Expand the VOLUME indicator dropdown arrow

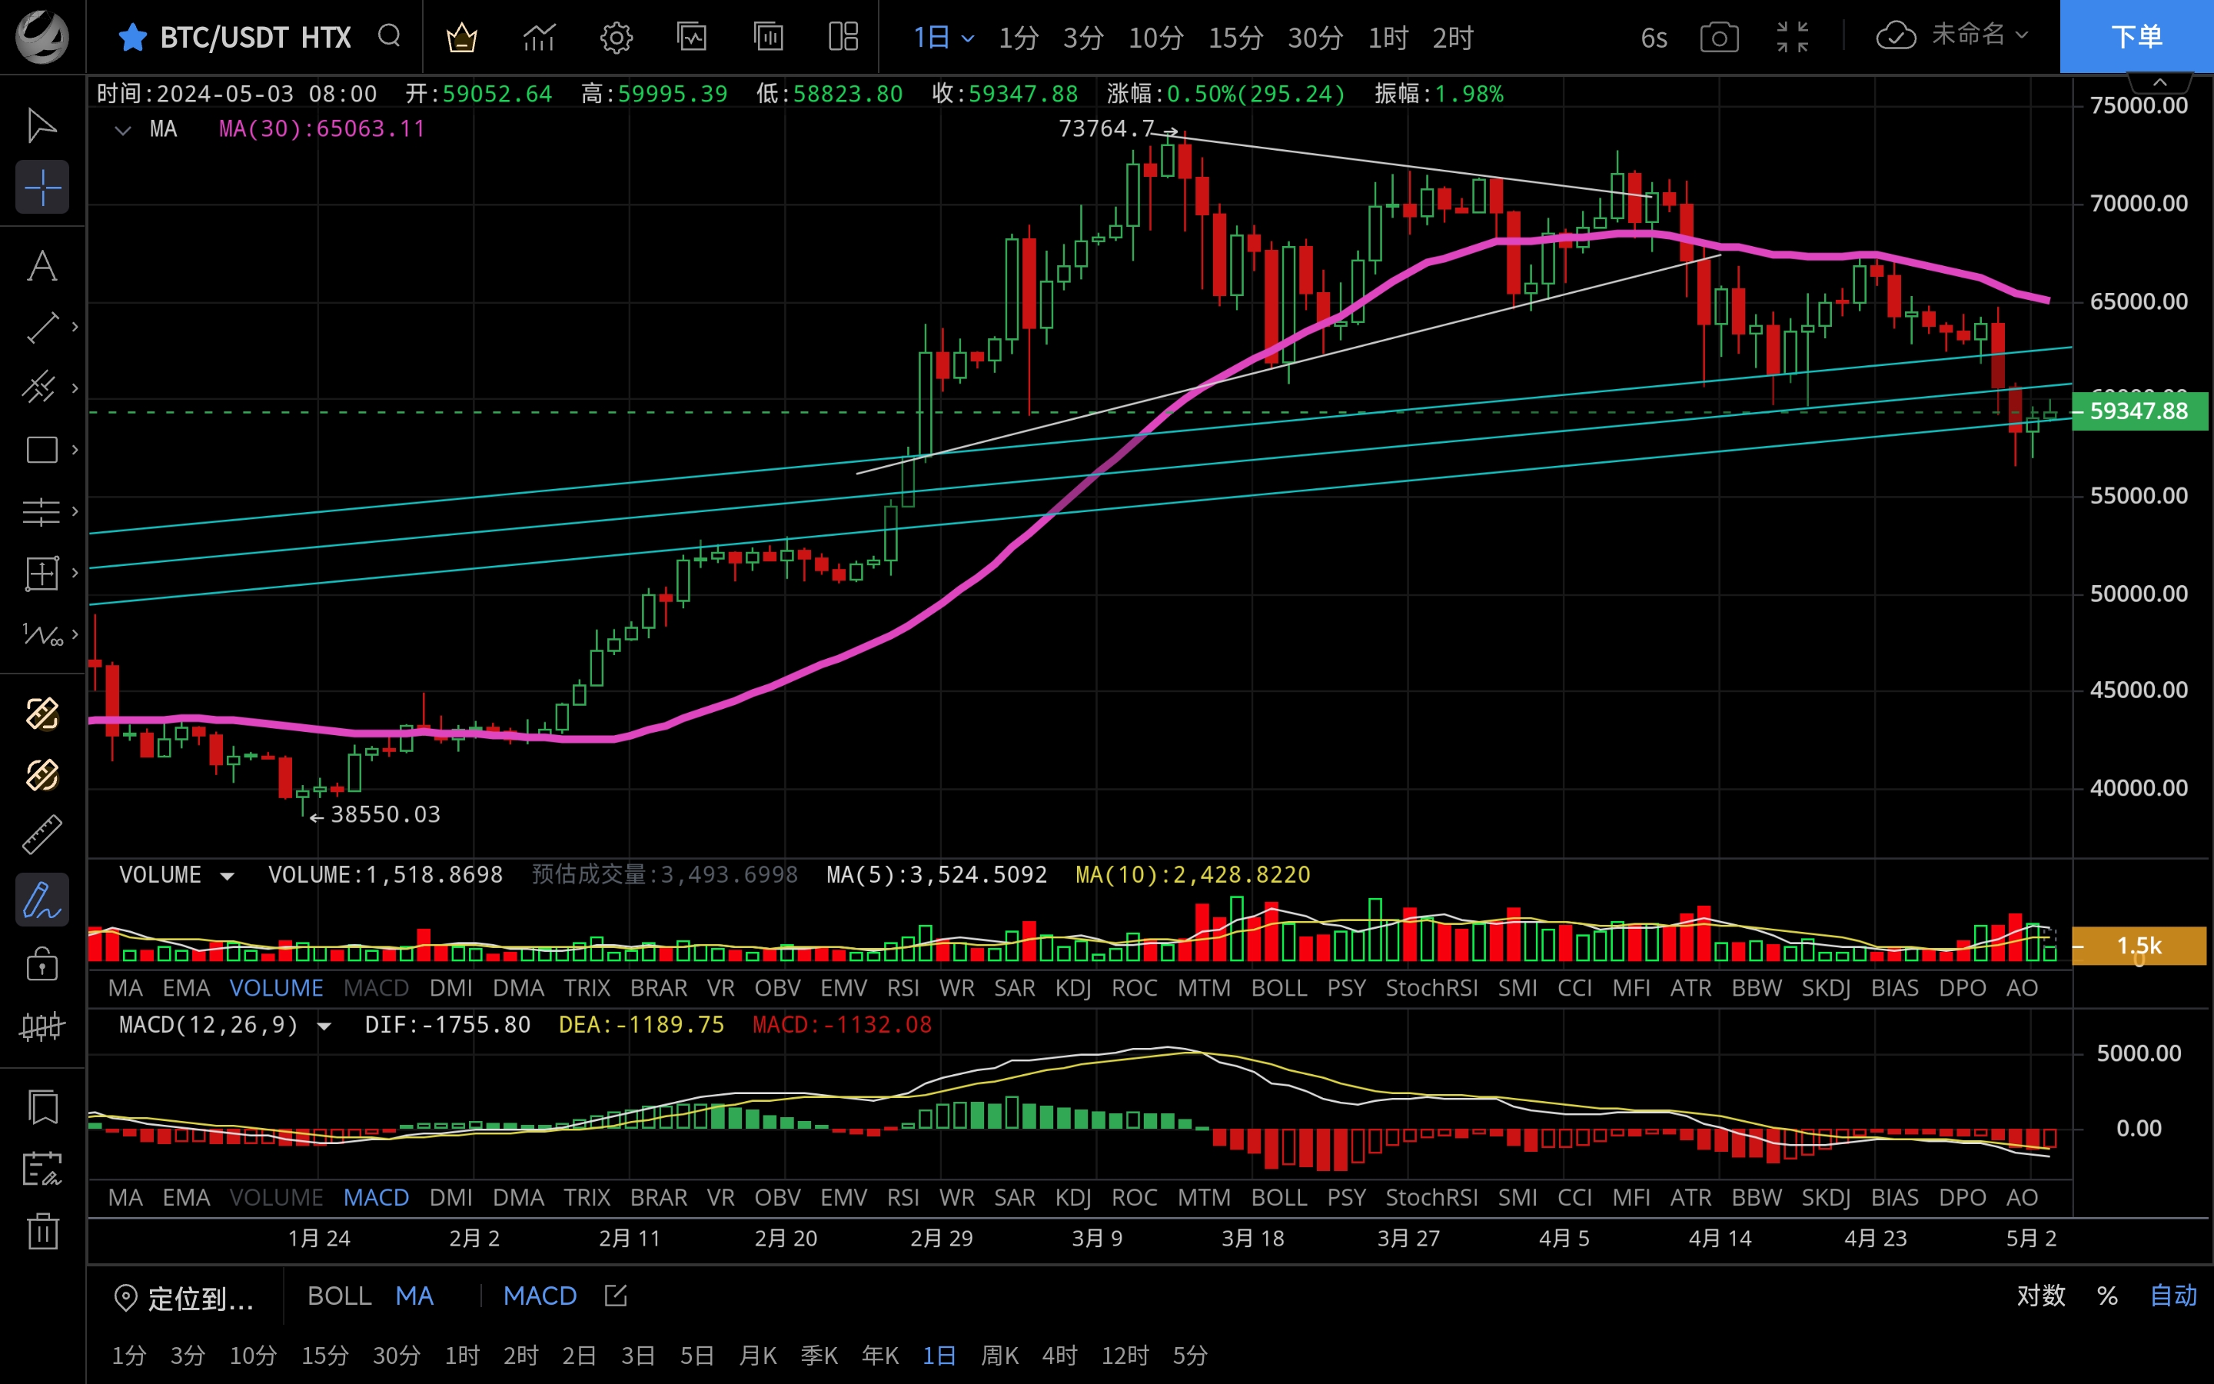(227, 876)
